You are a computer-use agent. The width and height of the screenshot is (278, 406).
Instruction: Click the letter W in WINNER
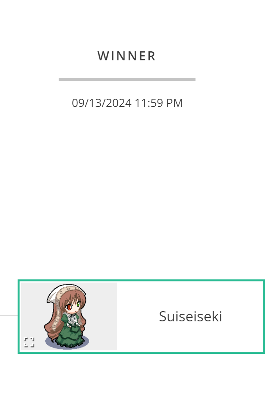102,56
